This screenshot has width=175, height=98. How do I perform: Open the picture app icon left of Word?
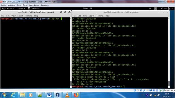click(40, 95)
